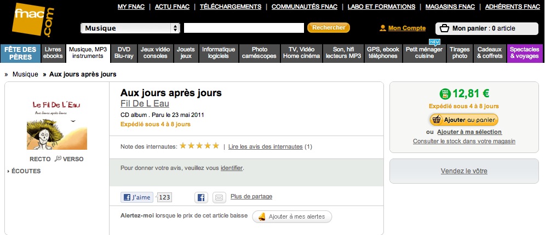This screenshot has width=545, height=235.
Task: Click Plus de partage link
Action: pyautogui.click(x=251, y=197)
